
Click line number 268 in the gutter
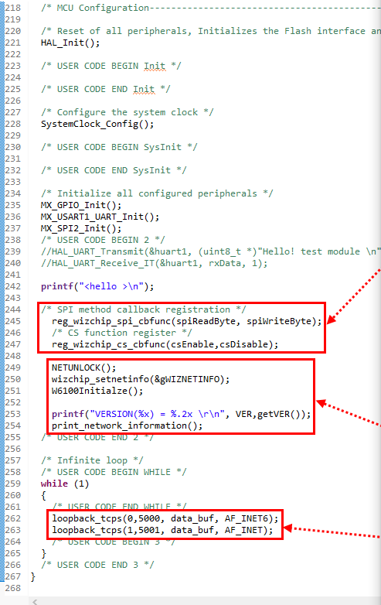(12, 588)
